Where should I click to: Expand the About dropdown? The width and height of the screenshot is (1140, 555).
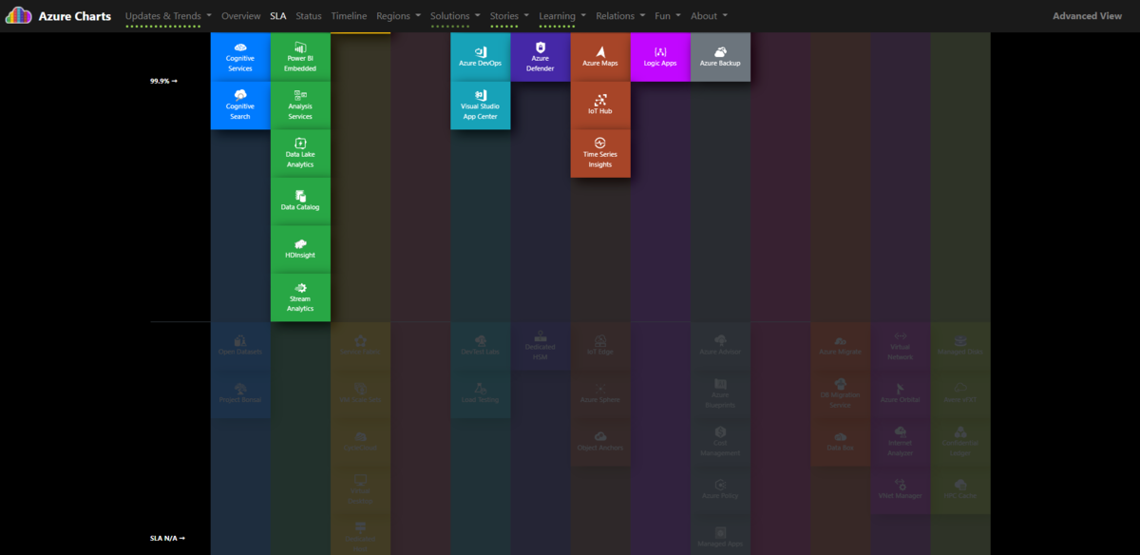(x=710, y=16)
